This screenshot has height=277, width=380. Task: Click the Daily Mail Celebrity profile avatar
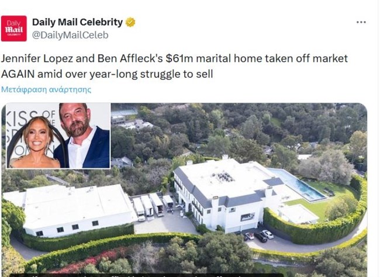pos(14,28)
